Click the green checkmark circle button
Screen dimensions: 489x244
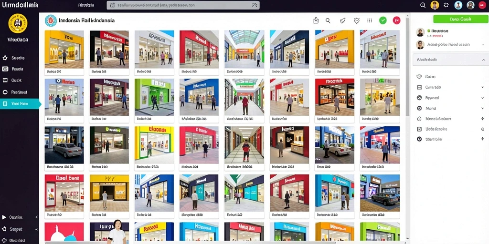[x=383, y=20]
